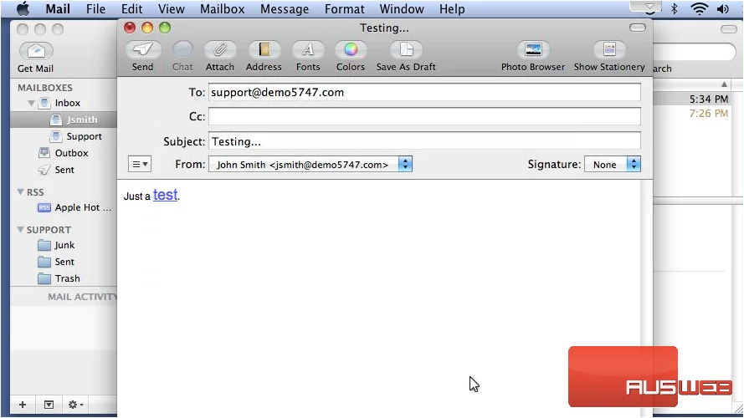
Task: Click the add mailbox plus button
Action: (x=23, y=405)
